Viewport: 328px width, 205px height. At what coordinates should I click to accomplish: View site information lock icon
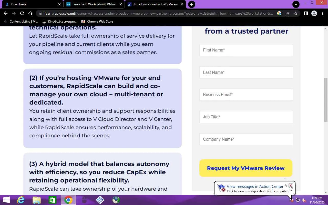coord(40,13)
